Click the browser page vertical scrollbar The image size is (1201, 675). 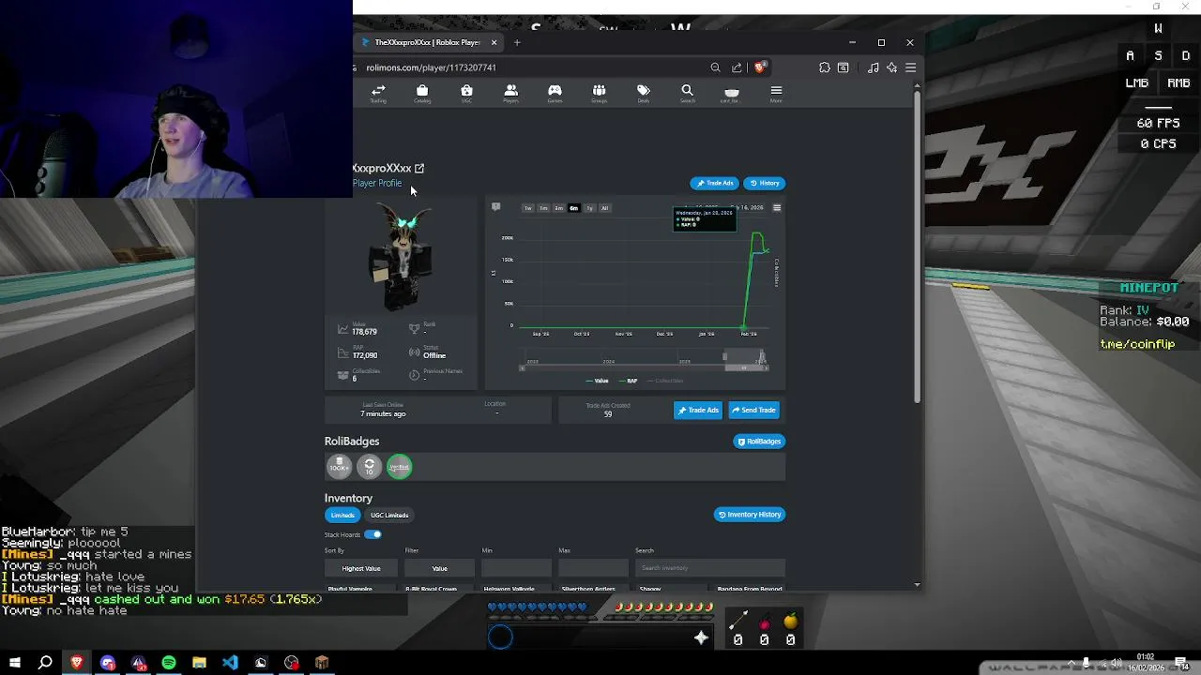(917, 247)
